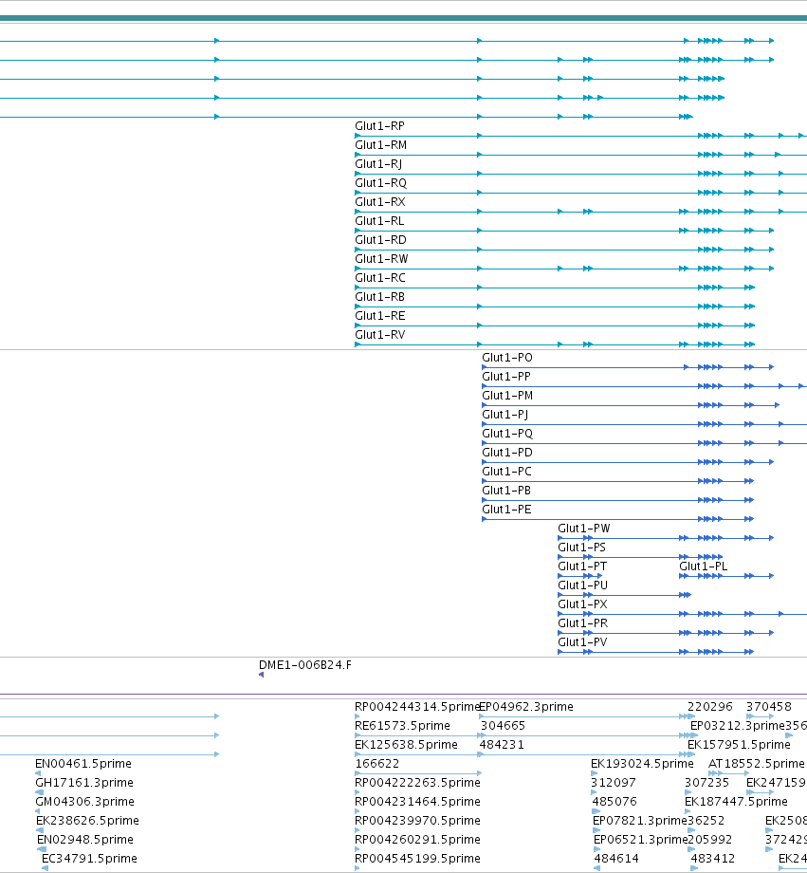Click the Glut1-PP protein label
The image size is (807, 873).
(506, 377)
